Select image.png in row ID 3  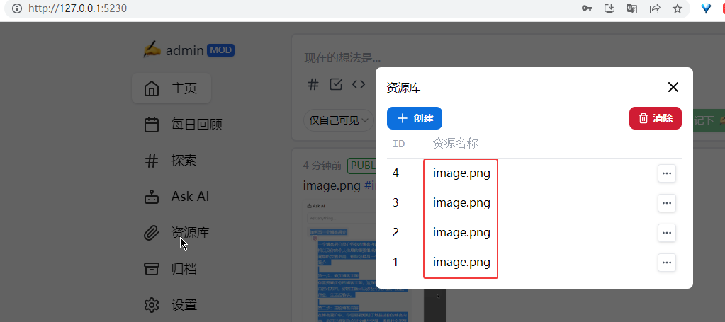pyautogui.click(x=461, y=203)
